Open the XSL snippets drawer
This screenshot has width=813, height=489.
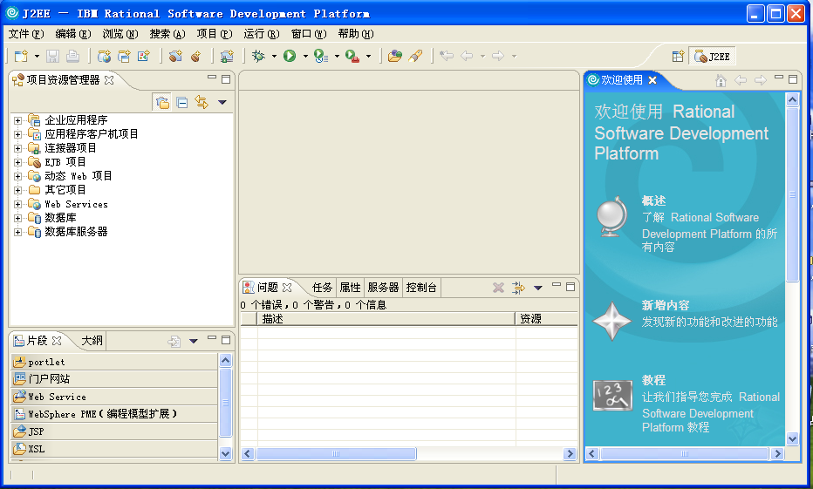pyautogui.click(x=114, y=449)
